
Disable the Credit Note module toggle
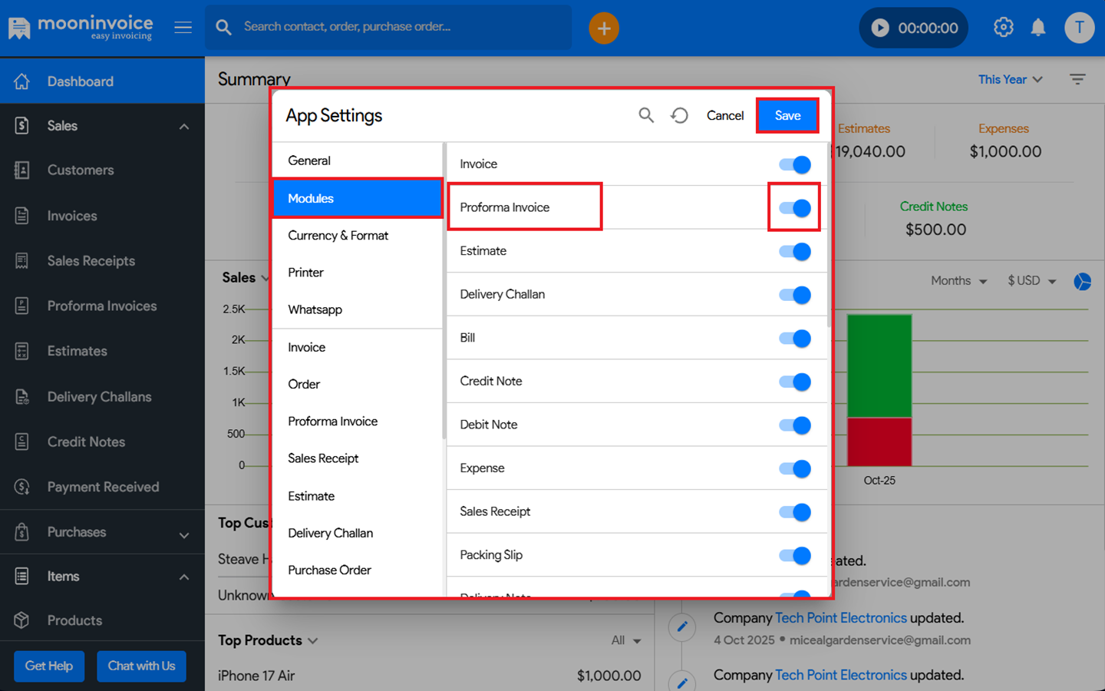pos(796,382)
